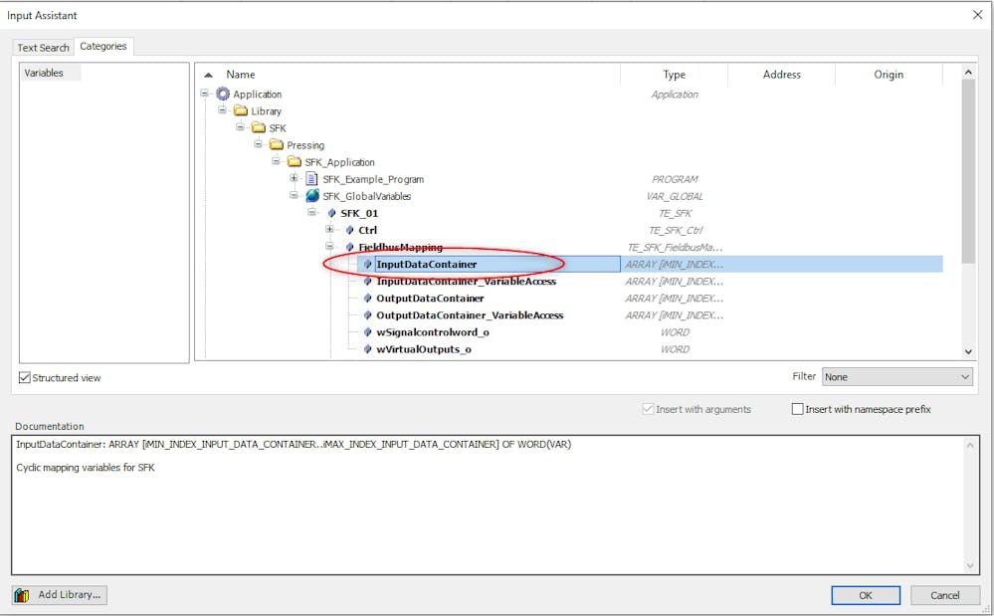Select the InputDataContainer_VariableAccess row

[466, 282]
